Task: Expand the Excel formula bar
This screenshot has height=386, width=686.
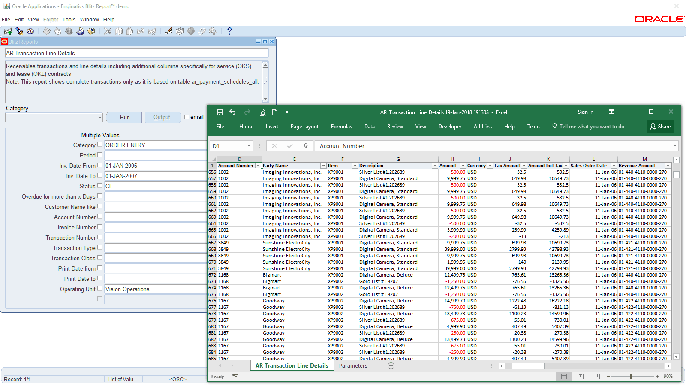Action: point(675,146)
